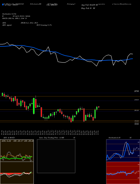
Task: Click the 'ADX: 6.22 +DY: 23.17 -DY: 20.46' header
Action: 17,141
